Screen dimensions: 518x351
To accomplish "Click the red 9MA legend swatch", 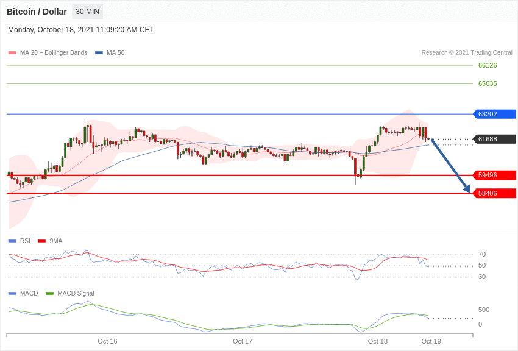I will point(41,241).
